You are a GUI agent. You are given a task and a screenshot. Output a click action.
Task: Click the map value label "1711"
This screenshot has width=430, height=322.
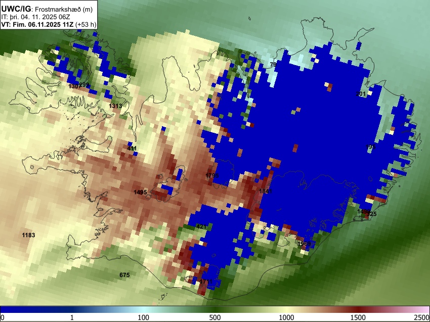pyautogui.click(x=206, y=282)
